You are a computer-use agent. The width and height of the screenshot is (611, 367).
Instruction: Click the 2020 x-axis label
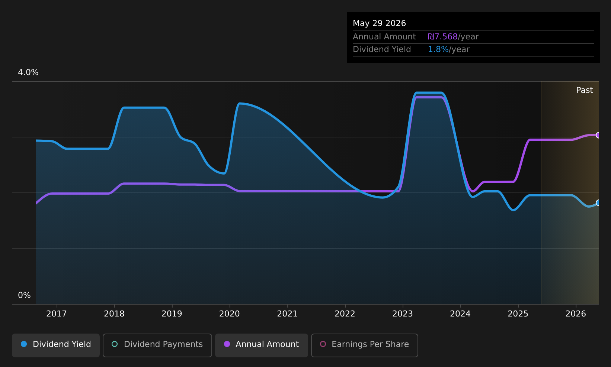pyautogui.click(x=230, y=314)
